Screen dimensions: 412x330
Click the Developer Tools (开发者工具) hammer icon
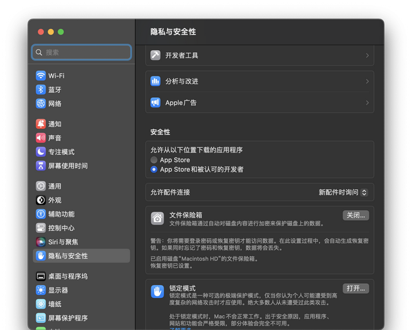pos(155,55)
